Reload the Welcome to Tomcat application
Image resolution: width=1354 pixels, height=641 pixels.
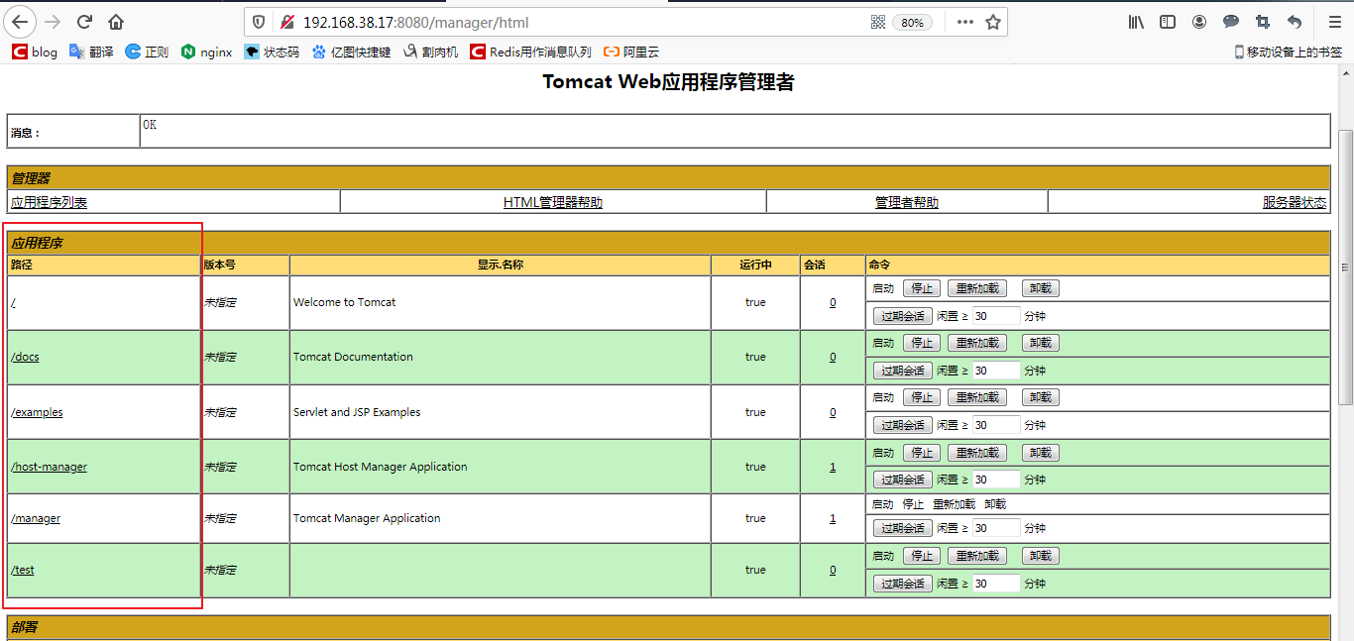click(977, 288)
